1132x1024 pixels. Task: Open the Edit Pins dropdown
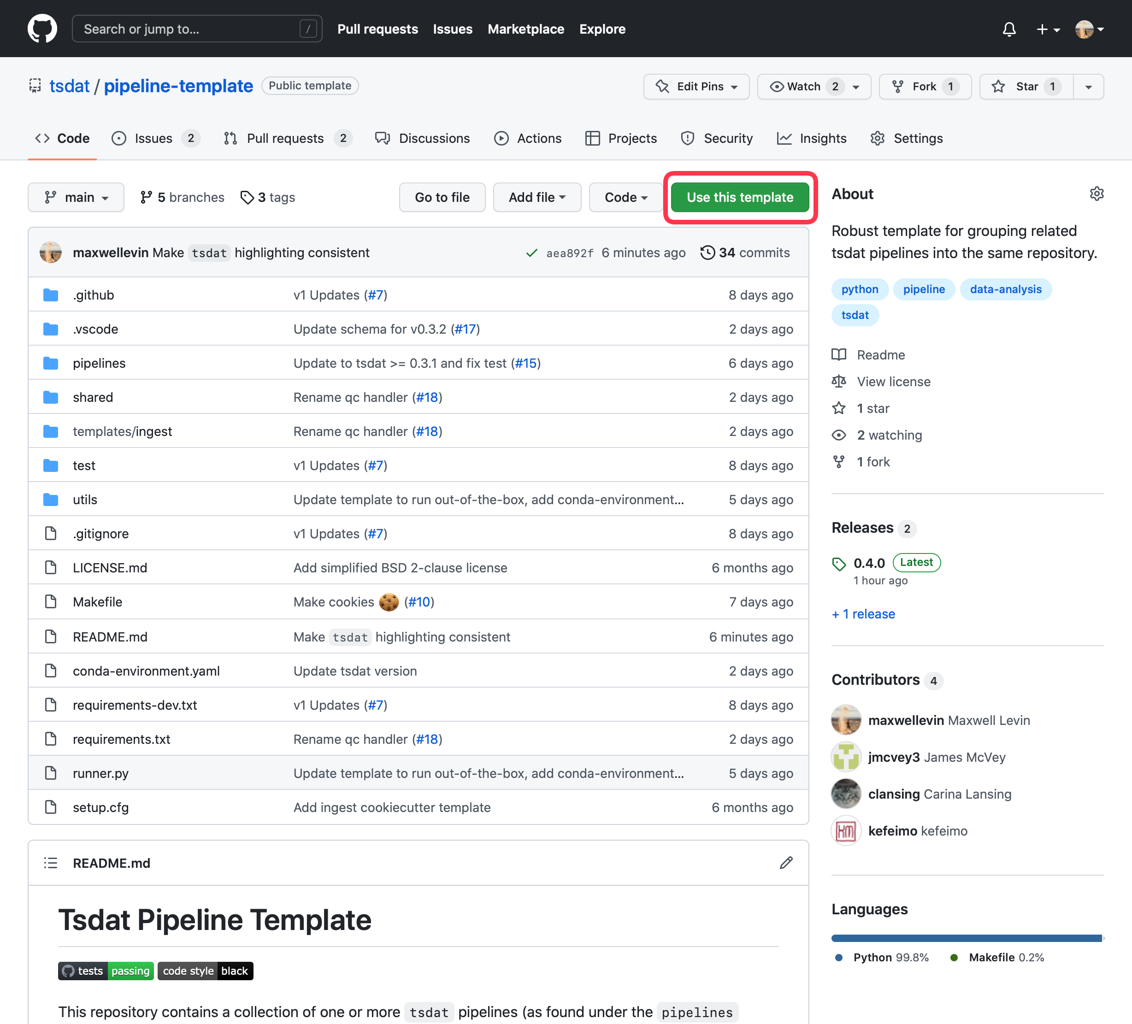pos(696,87)
